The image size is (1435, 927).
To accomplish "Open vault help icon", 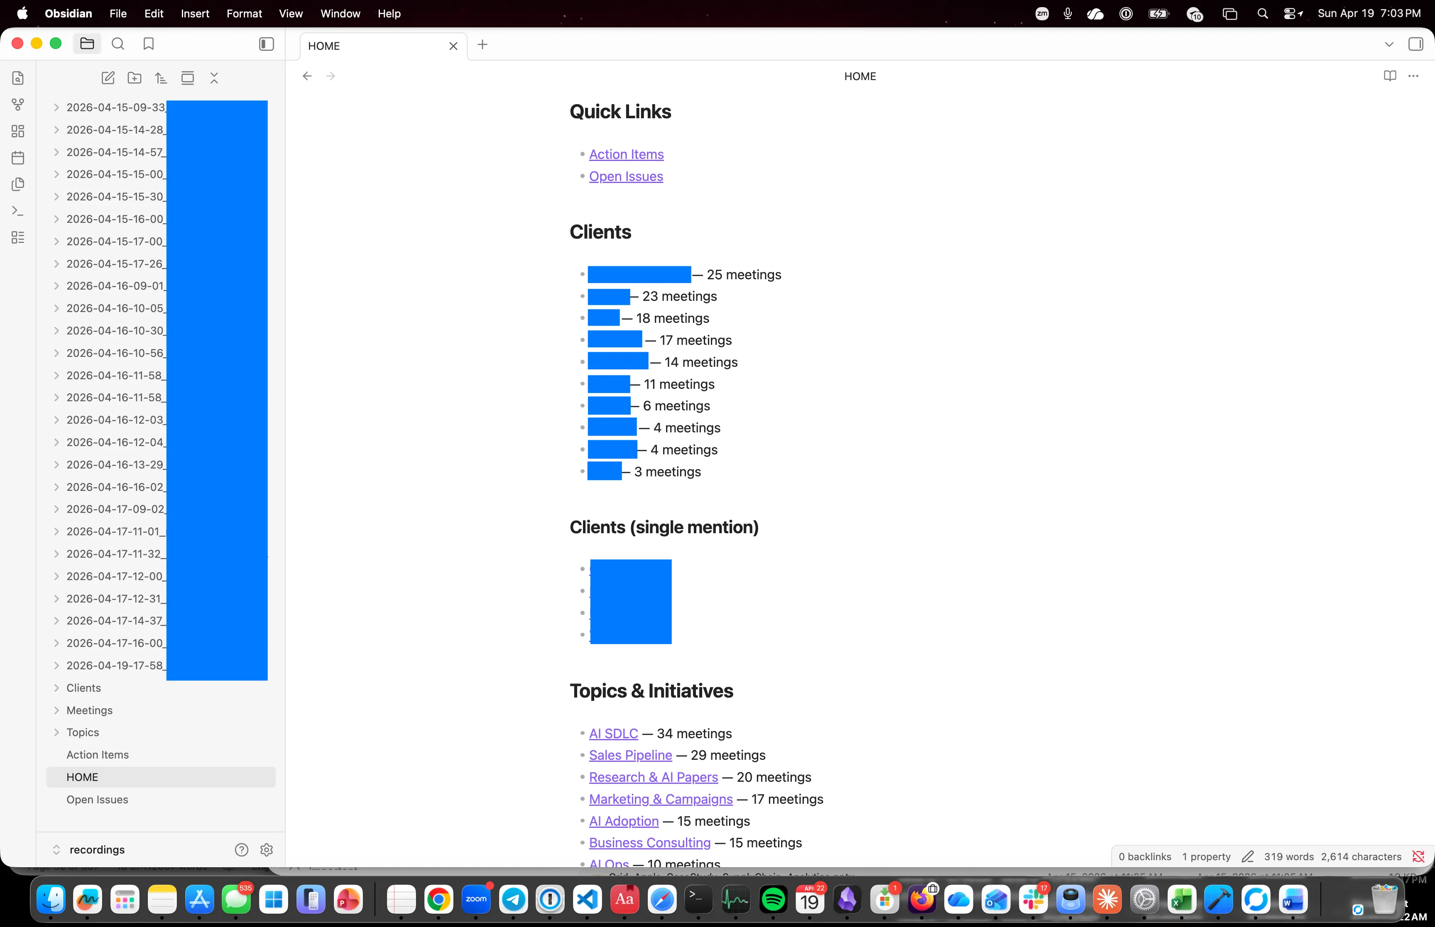I will (242, 849).
